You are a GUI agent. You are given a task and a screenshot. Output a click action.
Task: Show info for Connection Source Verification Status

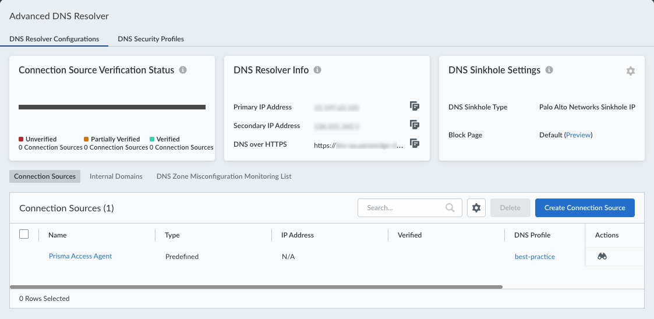pos(183,70)
